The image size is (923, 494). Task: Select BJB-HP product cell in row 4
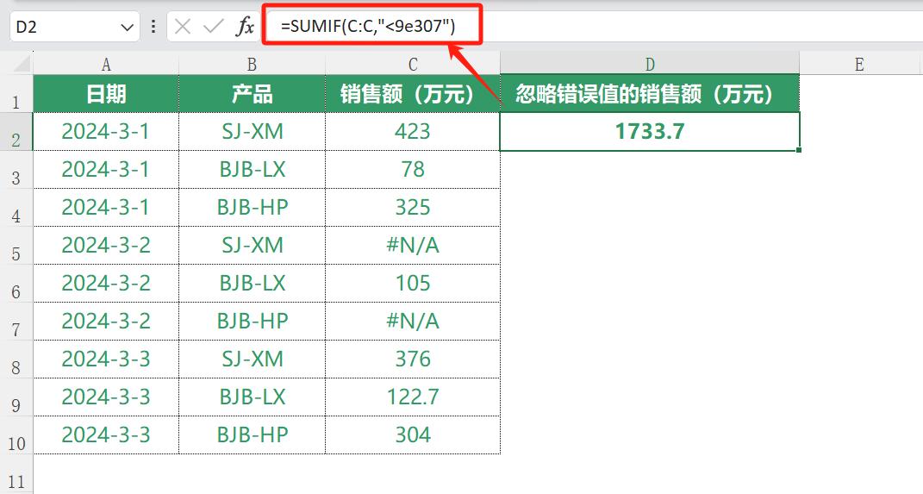tap(252, 207)
